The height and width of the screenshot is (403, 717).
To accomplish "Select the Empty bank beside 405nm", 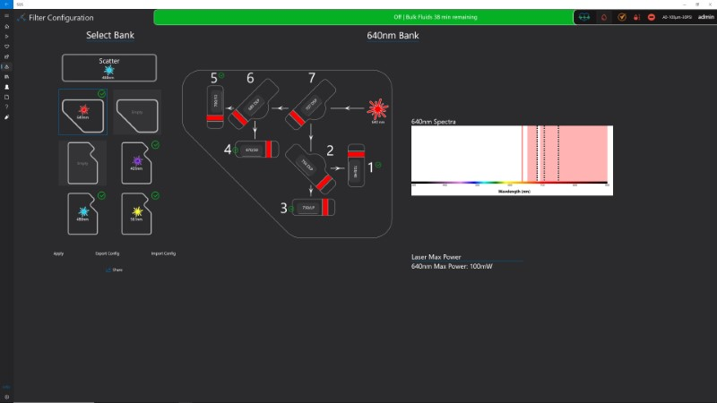I will pyautogui.click(x=82, y=163).
